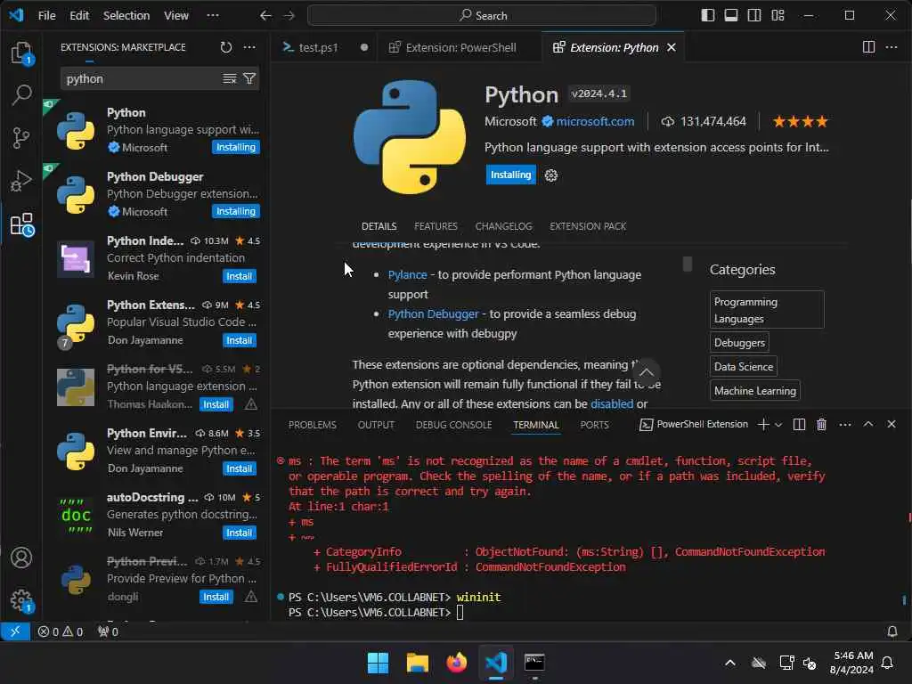The height and width of the screenshot is (684, 912).
Task: Open terminal panel more actions
Action: click(x=845, y=425)
